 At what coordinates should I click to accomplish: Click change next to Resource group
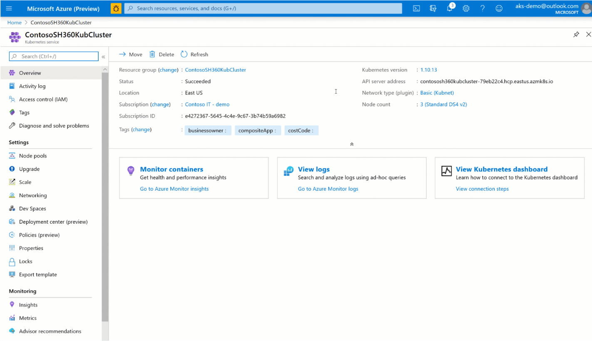pos(168,69)
